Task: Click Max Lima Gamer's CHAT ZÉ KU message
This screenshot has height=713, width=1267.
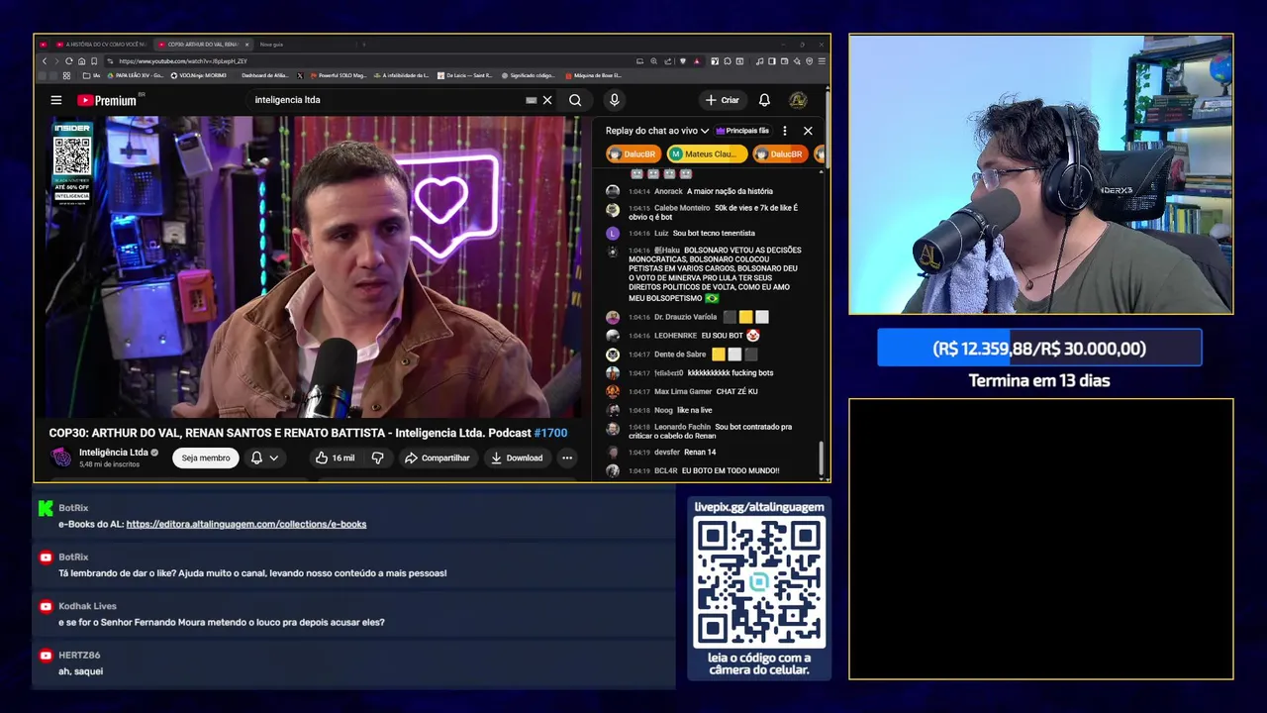Action: (737, 391)
